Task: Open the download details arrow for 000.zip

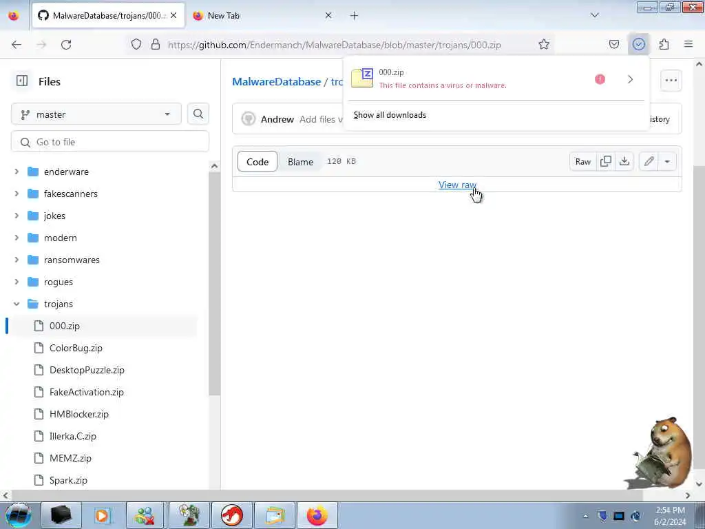Action: point(631,79)
